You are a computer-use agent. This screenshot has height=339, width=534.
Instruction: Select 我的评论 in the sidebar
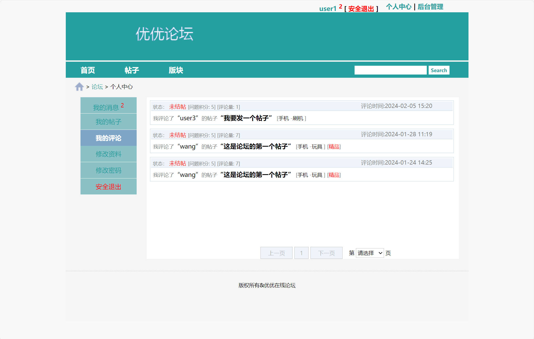[108, 138]
